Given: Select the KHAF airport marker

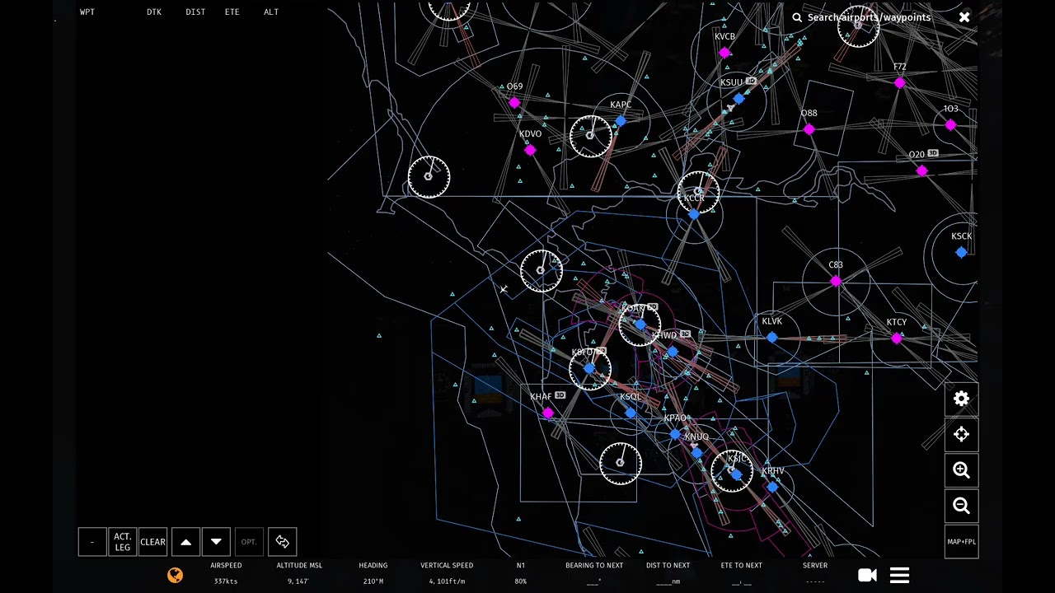Looking at the screenshot, I should click(x=548, y=413).
